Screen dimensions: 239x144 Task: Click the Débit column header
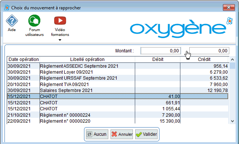[158, 59]
